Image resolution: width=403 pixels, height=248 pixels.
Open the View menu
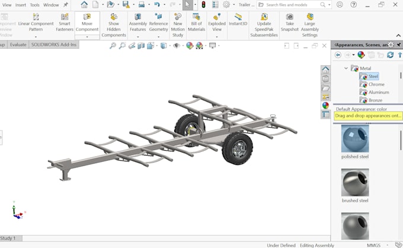tap(7, 5)
